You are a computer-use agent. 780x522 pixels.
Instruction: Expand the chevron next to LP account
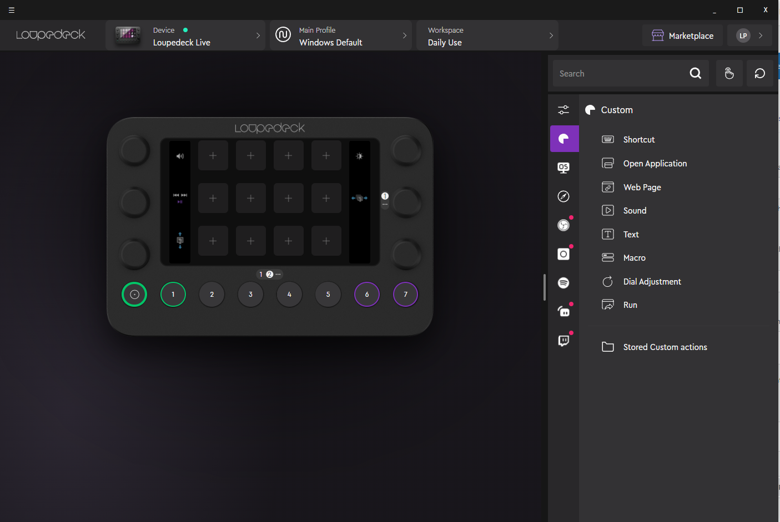761,36
